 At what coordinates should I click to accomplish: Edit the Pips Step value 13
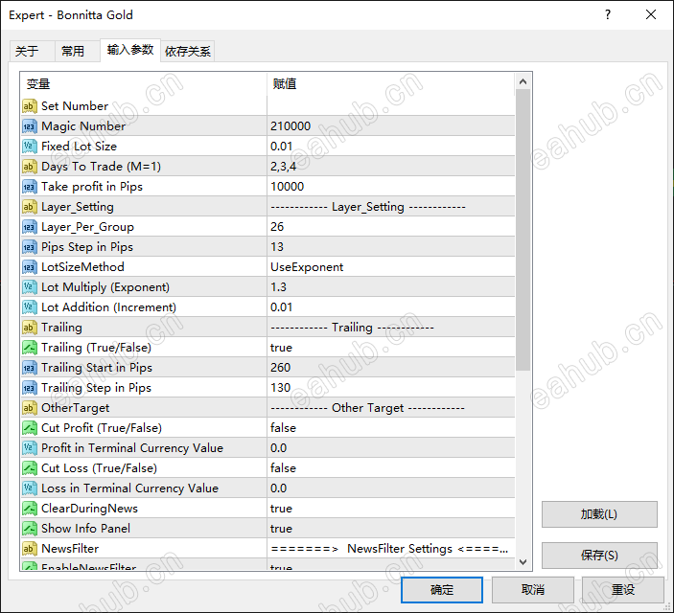(391, 247)
